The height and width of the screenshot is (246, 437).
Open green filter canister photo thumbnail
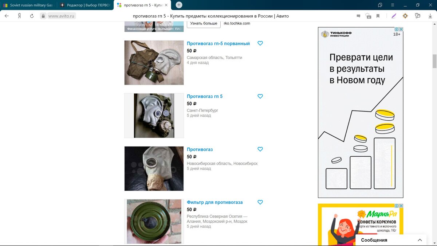(x=154, y=222)
